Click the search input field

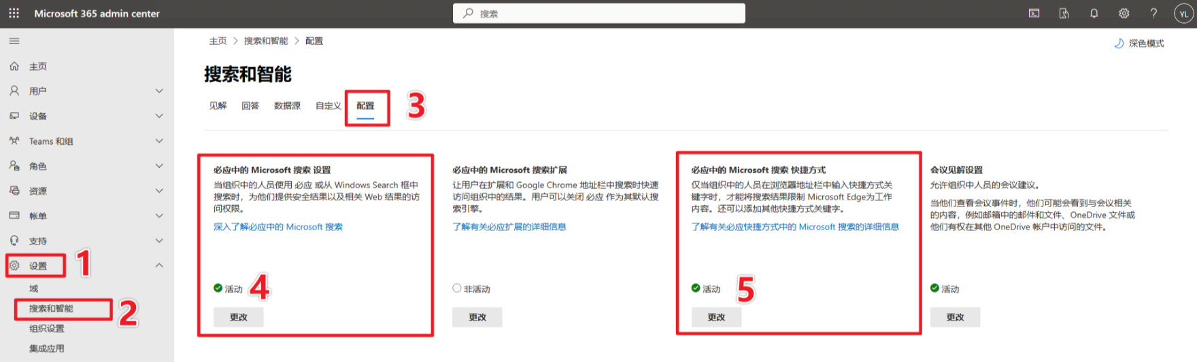(x=598, y=14)
